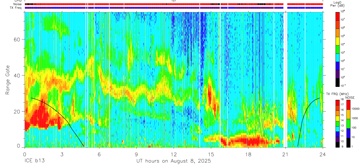Click the blue TX Freq strip above the plot
The height and width of the screenshot is (167, 363).
(174, 8)
